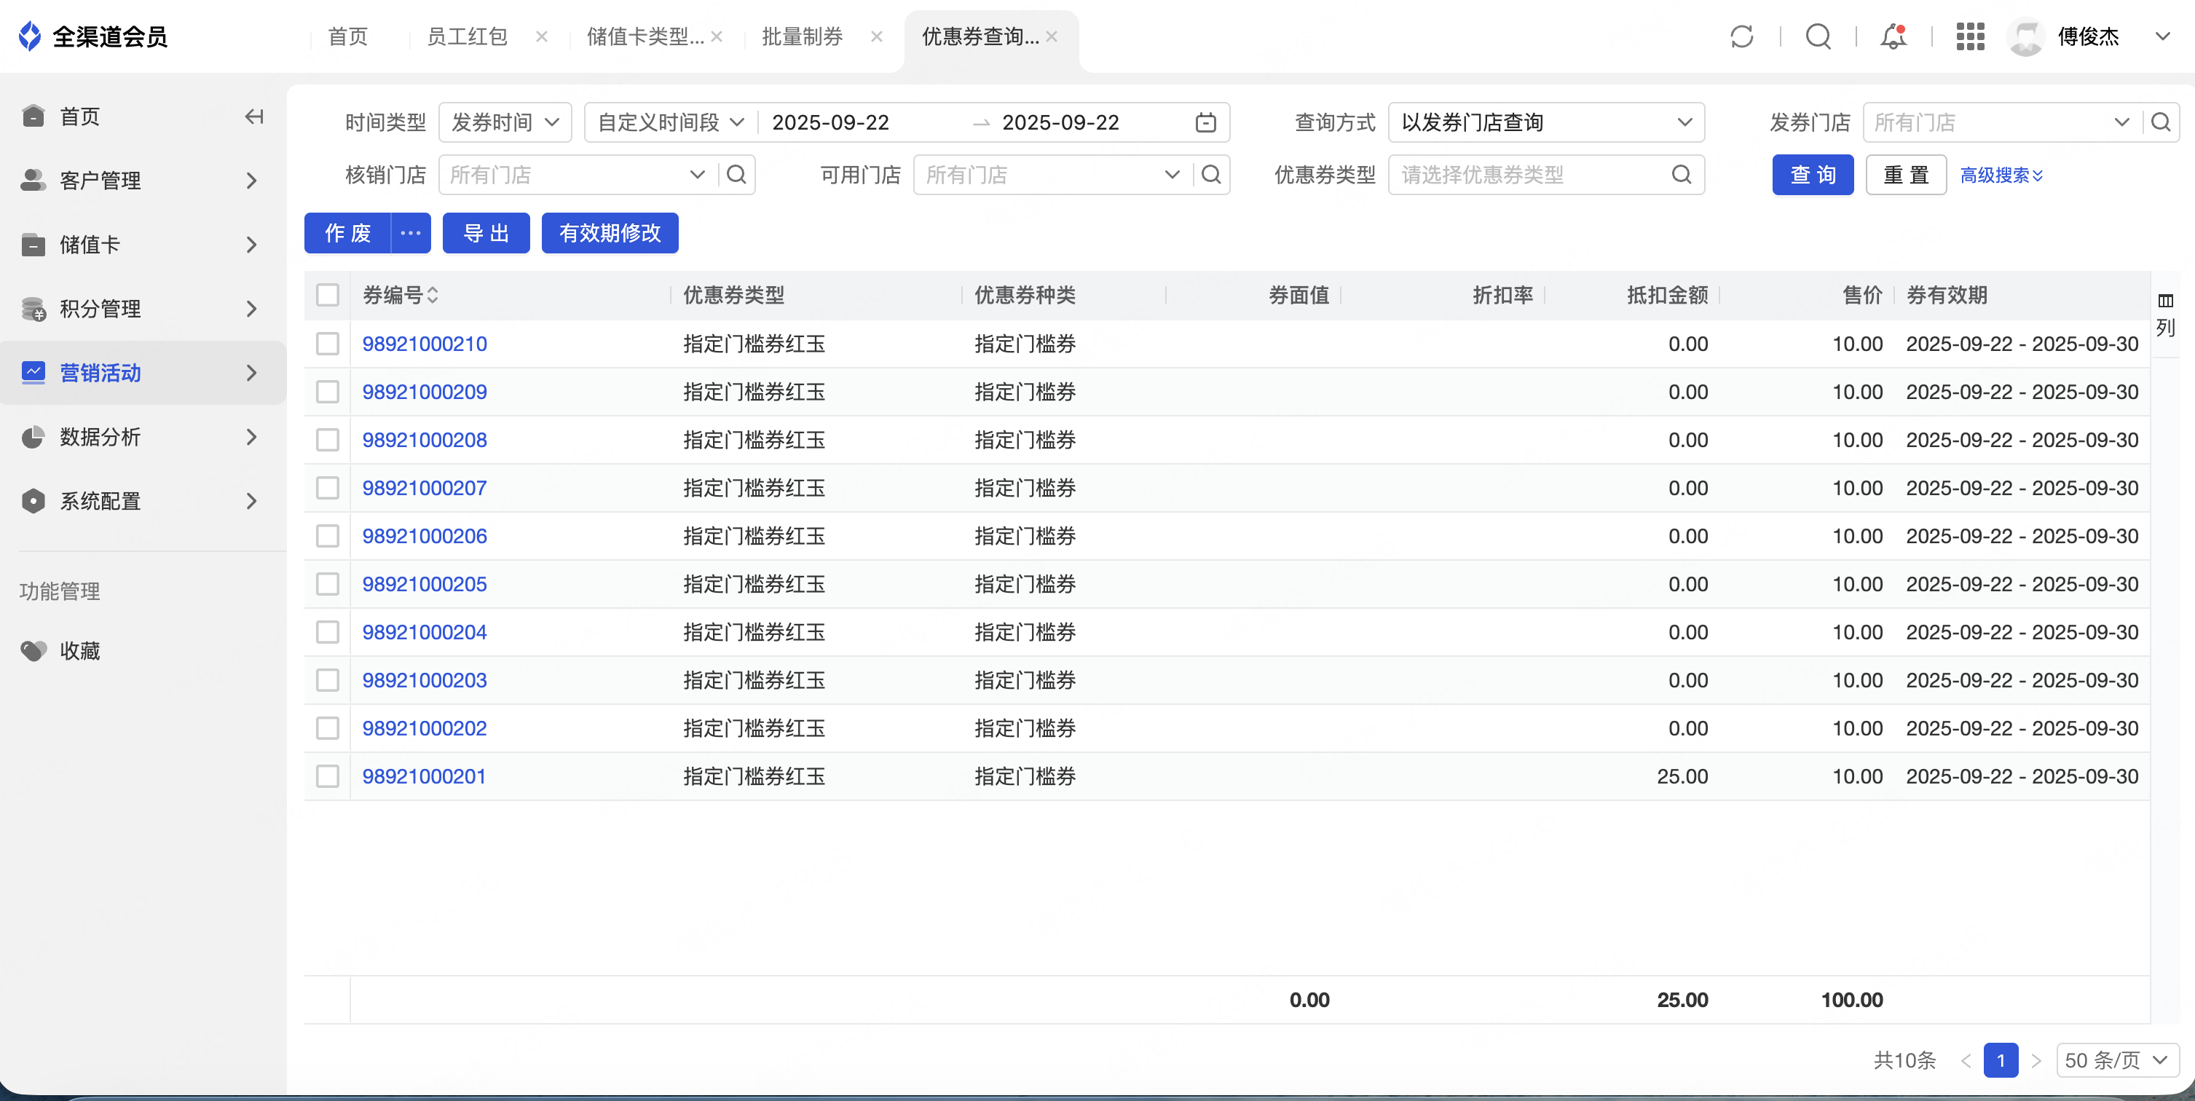Open coupon number 98921000205 link
The width and height of the screenshot is (2195, 1101).
(x=425, y=584)
